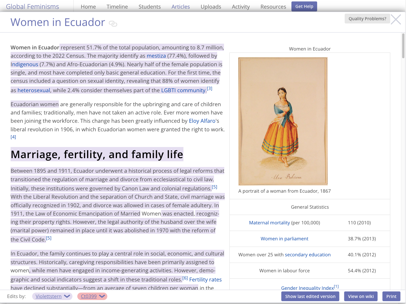Go to the Students tab
The height and width of the screenshot is (304, 406).
tap(150, 7)
